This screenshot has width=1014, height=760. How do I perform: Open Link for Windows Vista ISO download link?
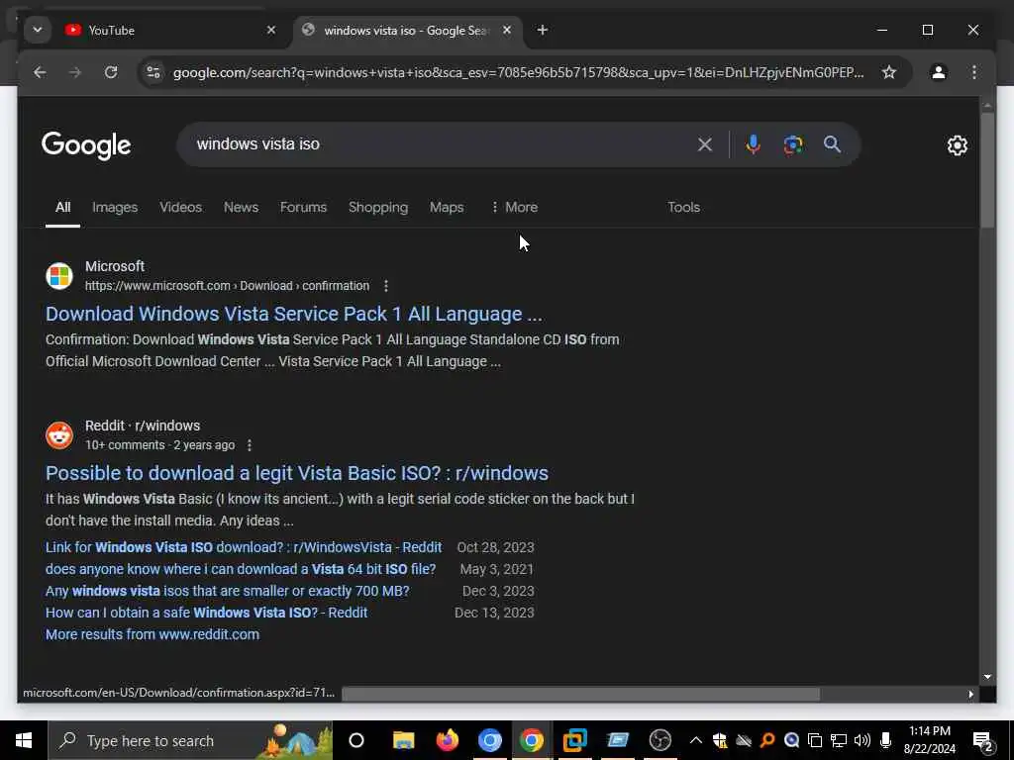click(x=244, y=547)
